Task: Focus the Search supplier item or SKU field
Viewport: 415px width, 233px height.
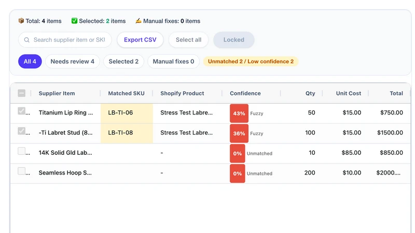Action: [x=65, y=40]
